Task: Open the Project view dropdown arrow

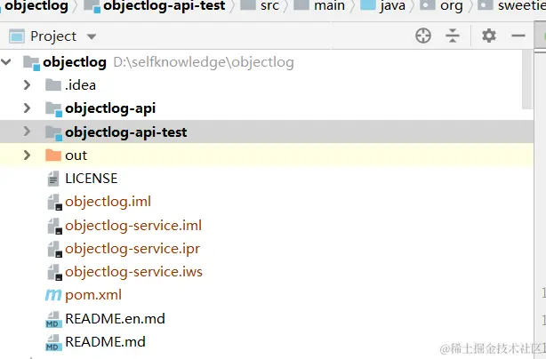Action: [x=92, y=37]
